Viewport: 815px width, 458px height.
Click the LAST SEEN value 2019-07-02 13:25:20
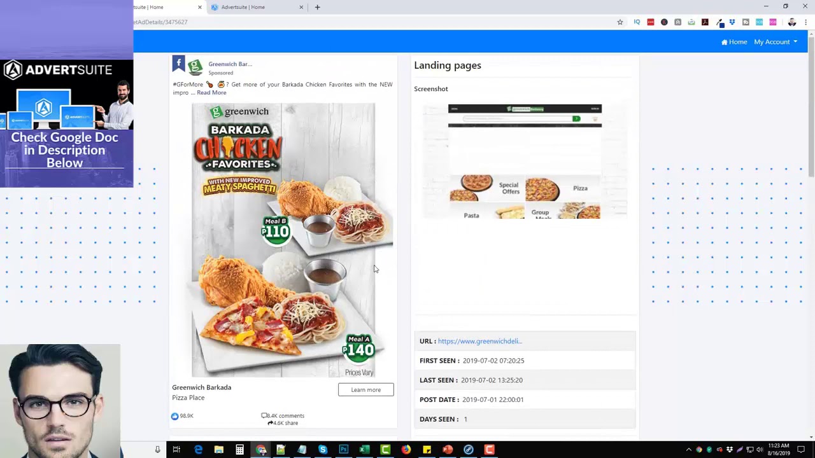click(492, 380)
